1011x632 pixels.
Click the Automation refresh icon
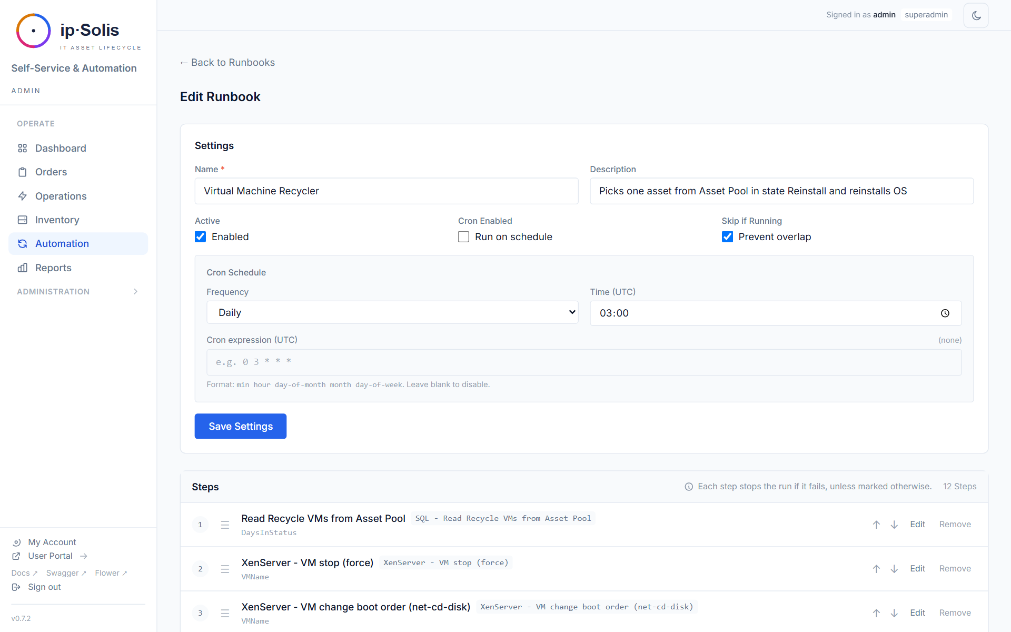[x=22, y=244]
